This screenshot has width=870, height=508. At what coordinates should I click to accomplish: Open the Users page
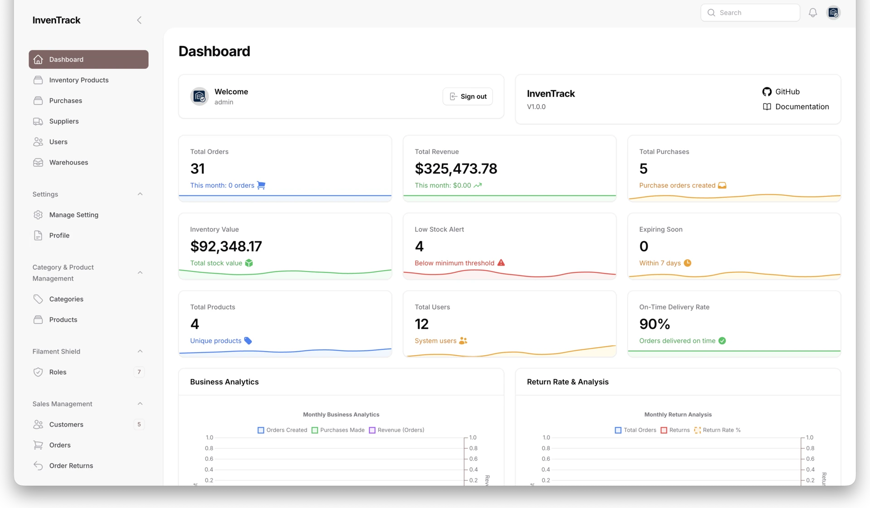(88, 142)
